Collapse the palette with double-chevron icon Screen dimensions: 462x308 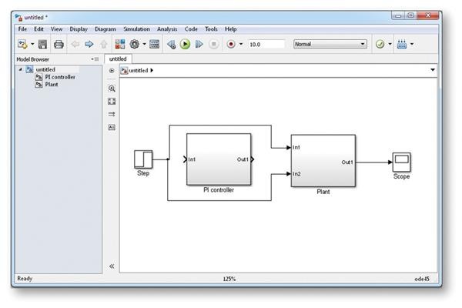[x=112, y=266]
